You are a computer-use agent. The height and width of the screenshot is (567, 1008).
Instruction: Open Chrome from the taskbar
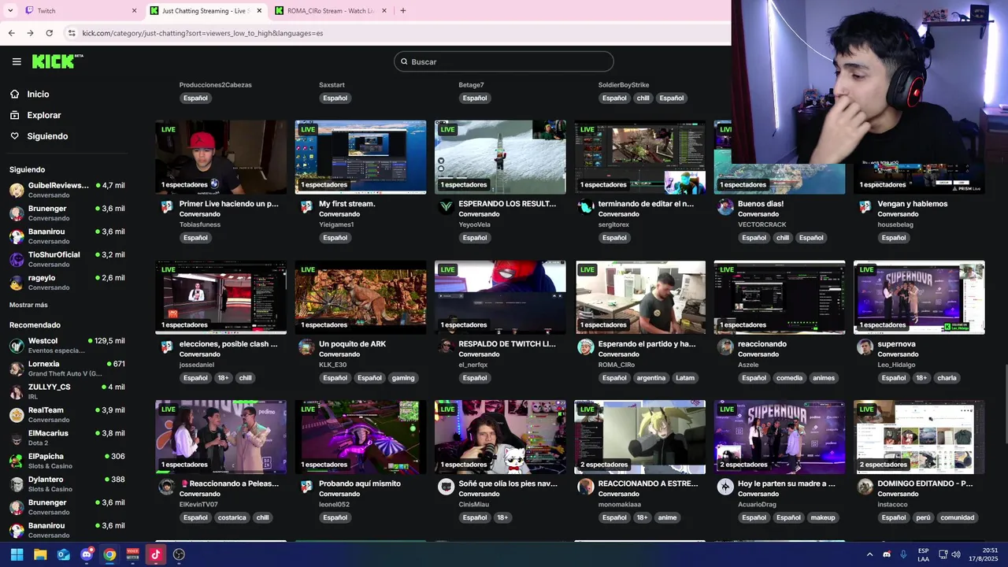click(x=109, y=554)
